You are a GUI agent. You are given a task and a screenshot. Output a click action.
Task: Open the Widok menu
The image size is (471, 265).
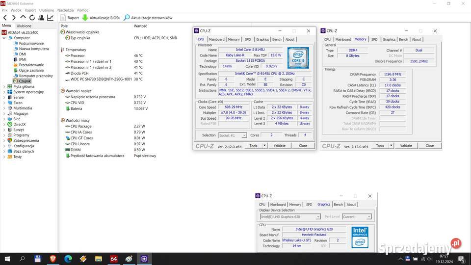pos(16,10)
